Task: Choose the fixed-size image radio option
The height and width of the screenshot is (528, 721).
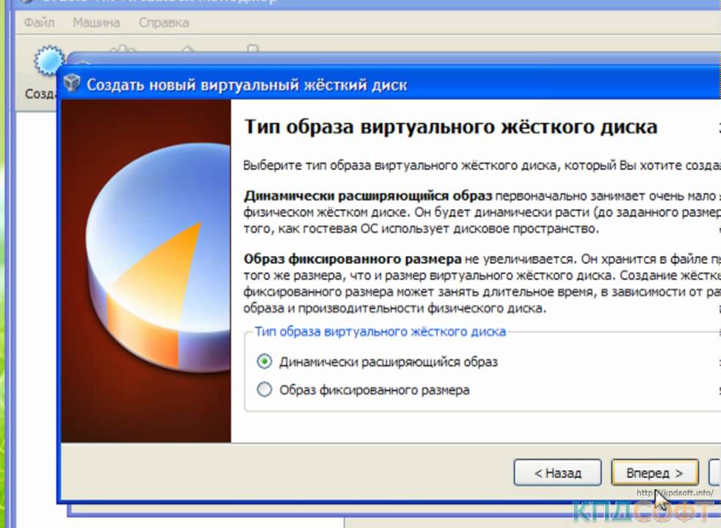Action: pyautogui.click(x=264, y=390)
